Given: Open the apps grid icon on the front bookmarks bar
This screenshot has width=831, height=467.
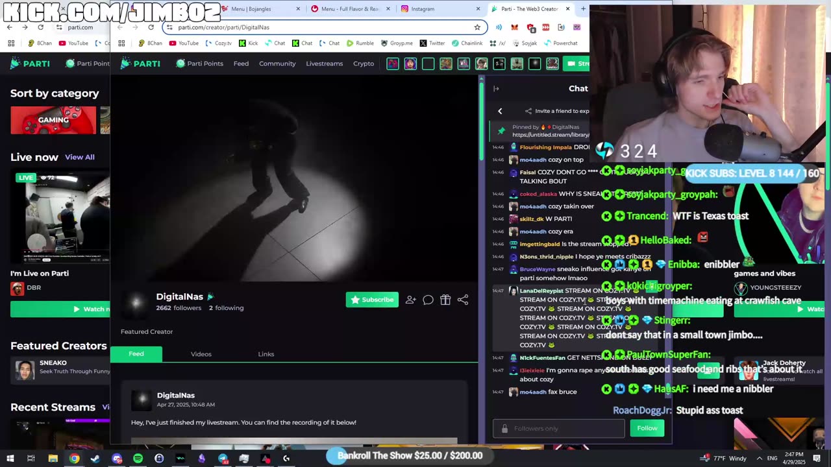Looking at the screenshot, I should click(121, 43).
